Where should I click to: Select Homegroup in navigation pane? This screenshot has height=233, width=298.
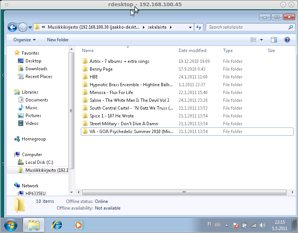tap(34, 139)
